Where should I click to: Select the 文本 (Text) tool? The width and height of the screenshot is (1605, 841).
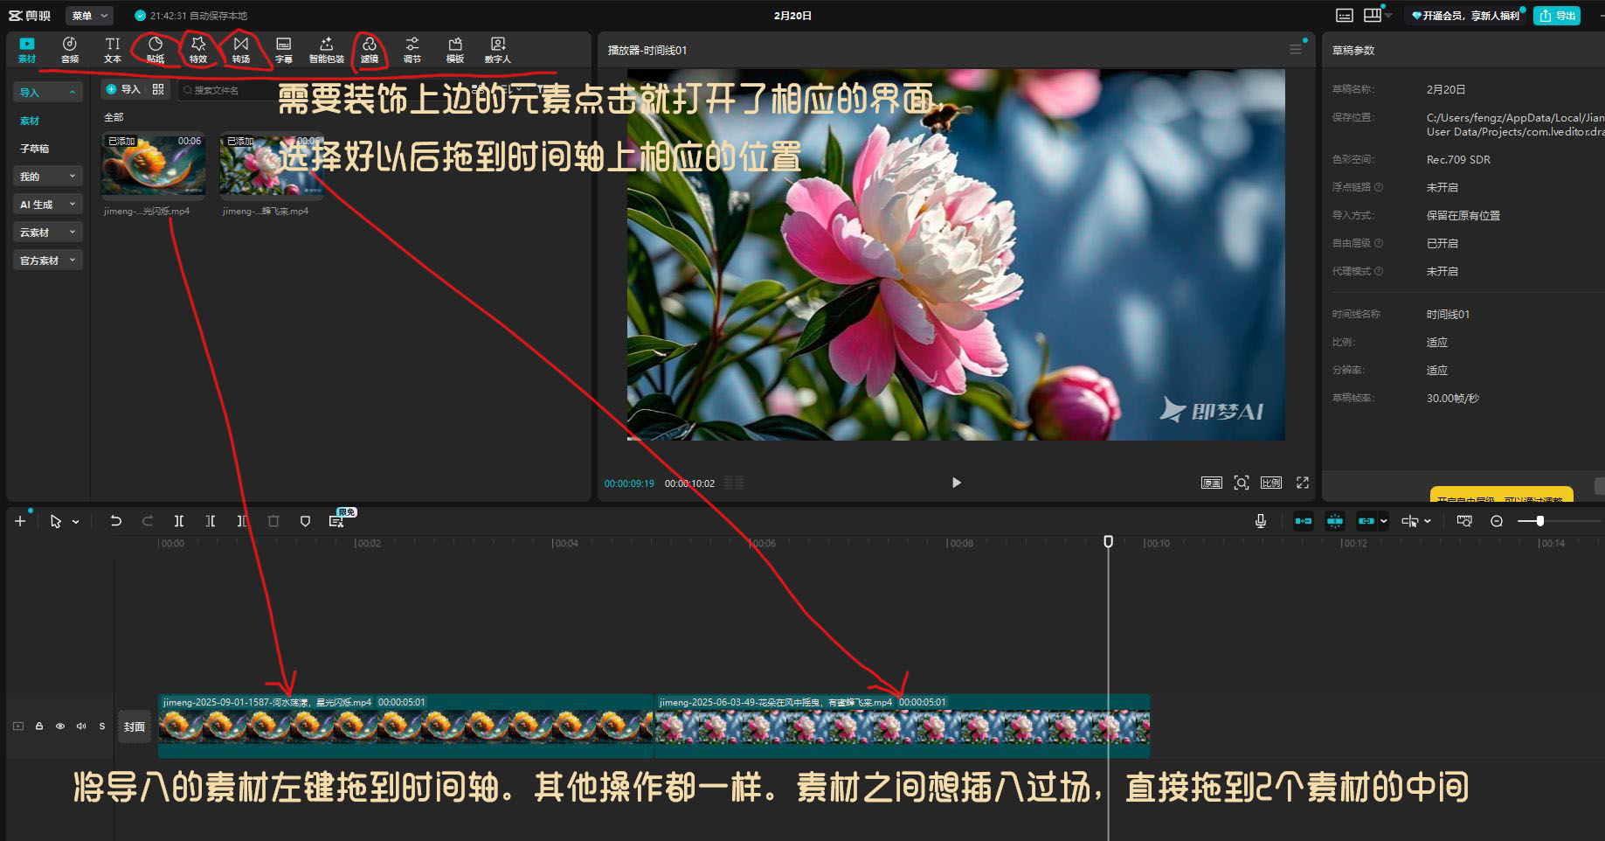[x=112, y=49]
